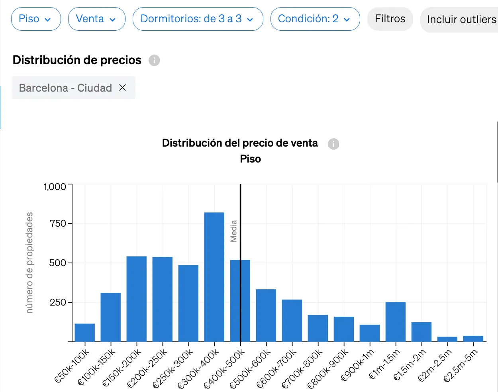Click the €400k-500k axis label
Screen dimensions: 498x392
[224, 368]
